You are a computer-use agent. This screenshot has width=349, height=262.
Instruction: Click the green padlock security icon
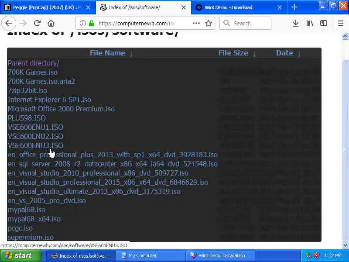coord(92,23)
